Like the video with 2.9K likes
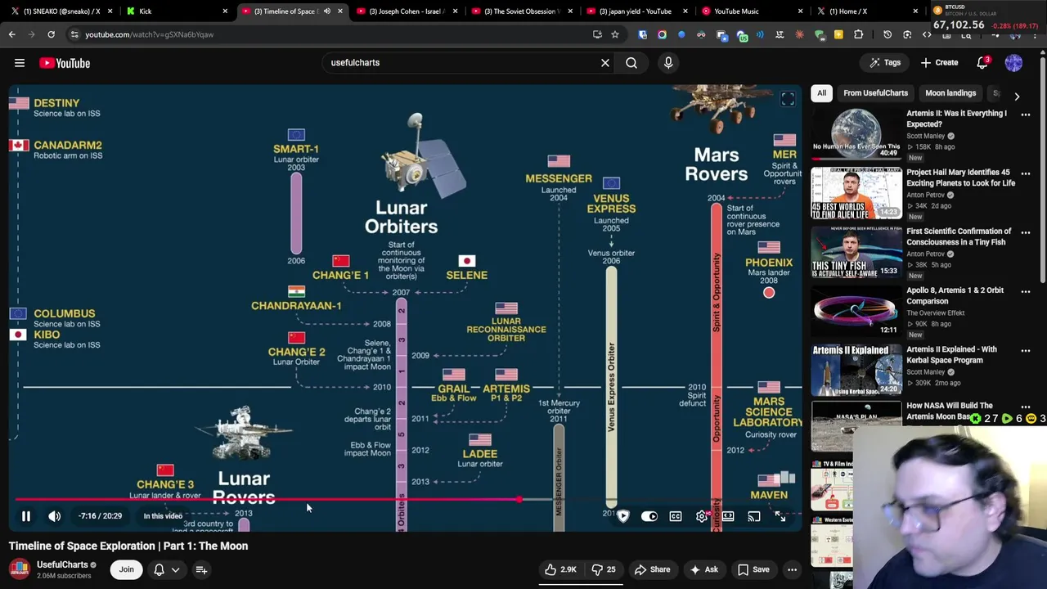 pos(560,569)
